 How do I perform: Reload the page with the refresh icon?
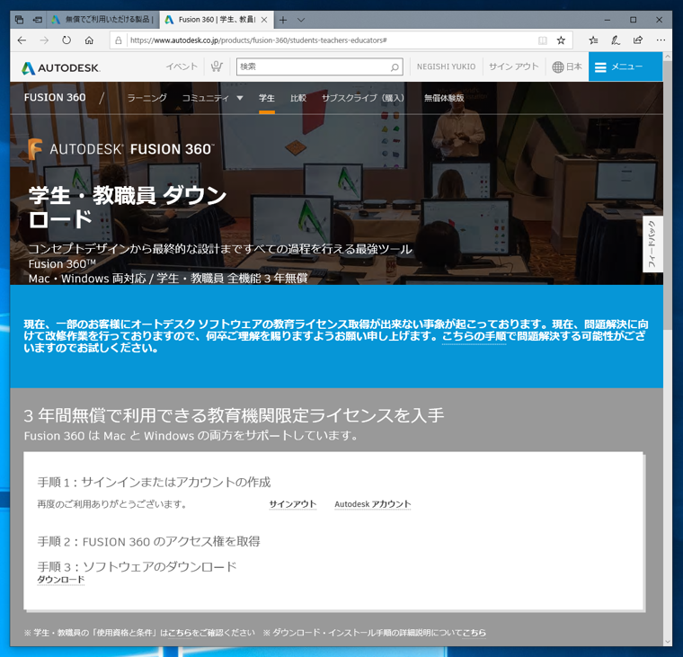pyautogui.click(x=67, y=40)
